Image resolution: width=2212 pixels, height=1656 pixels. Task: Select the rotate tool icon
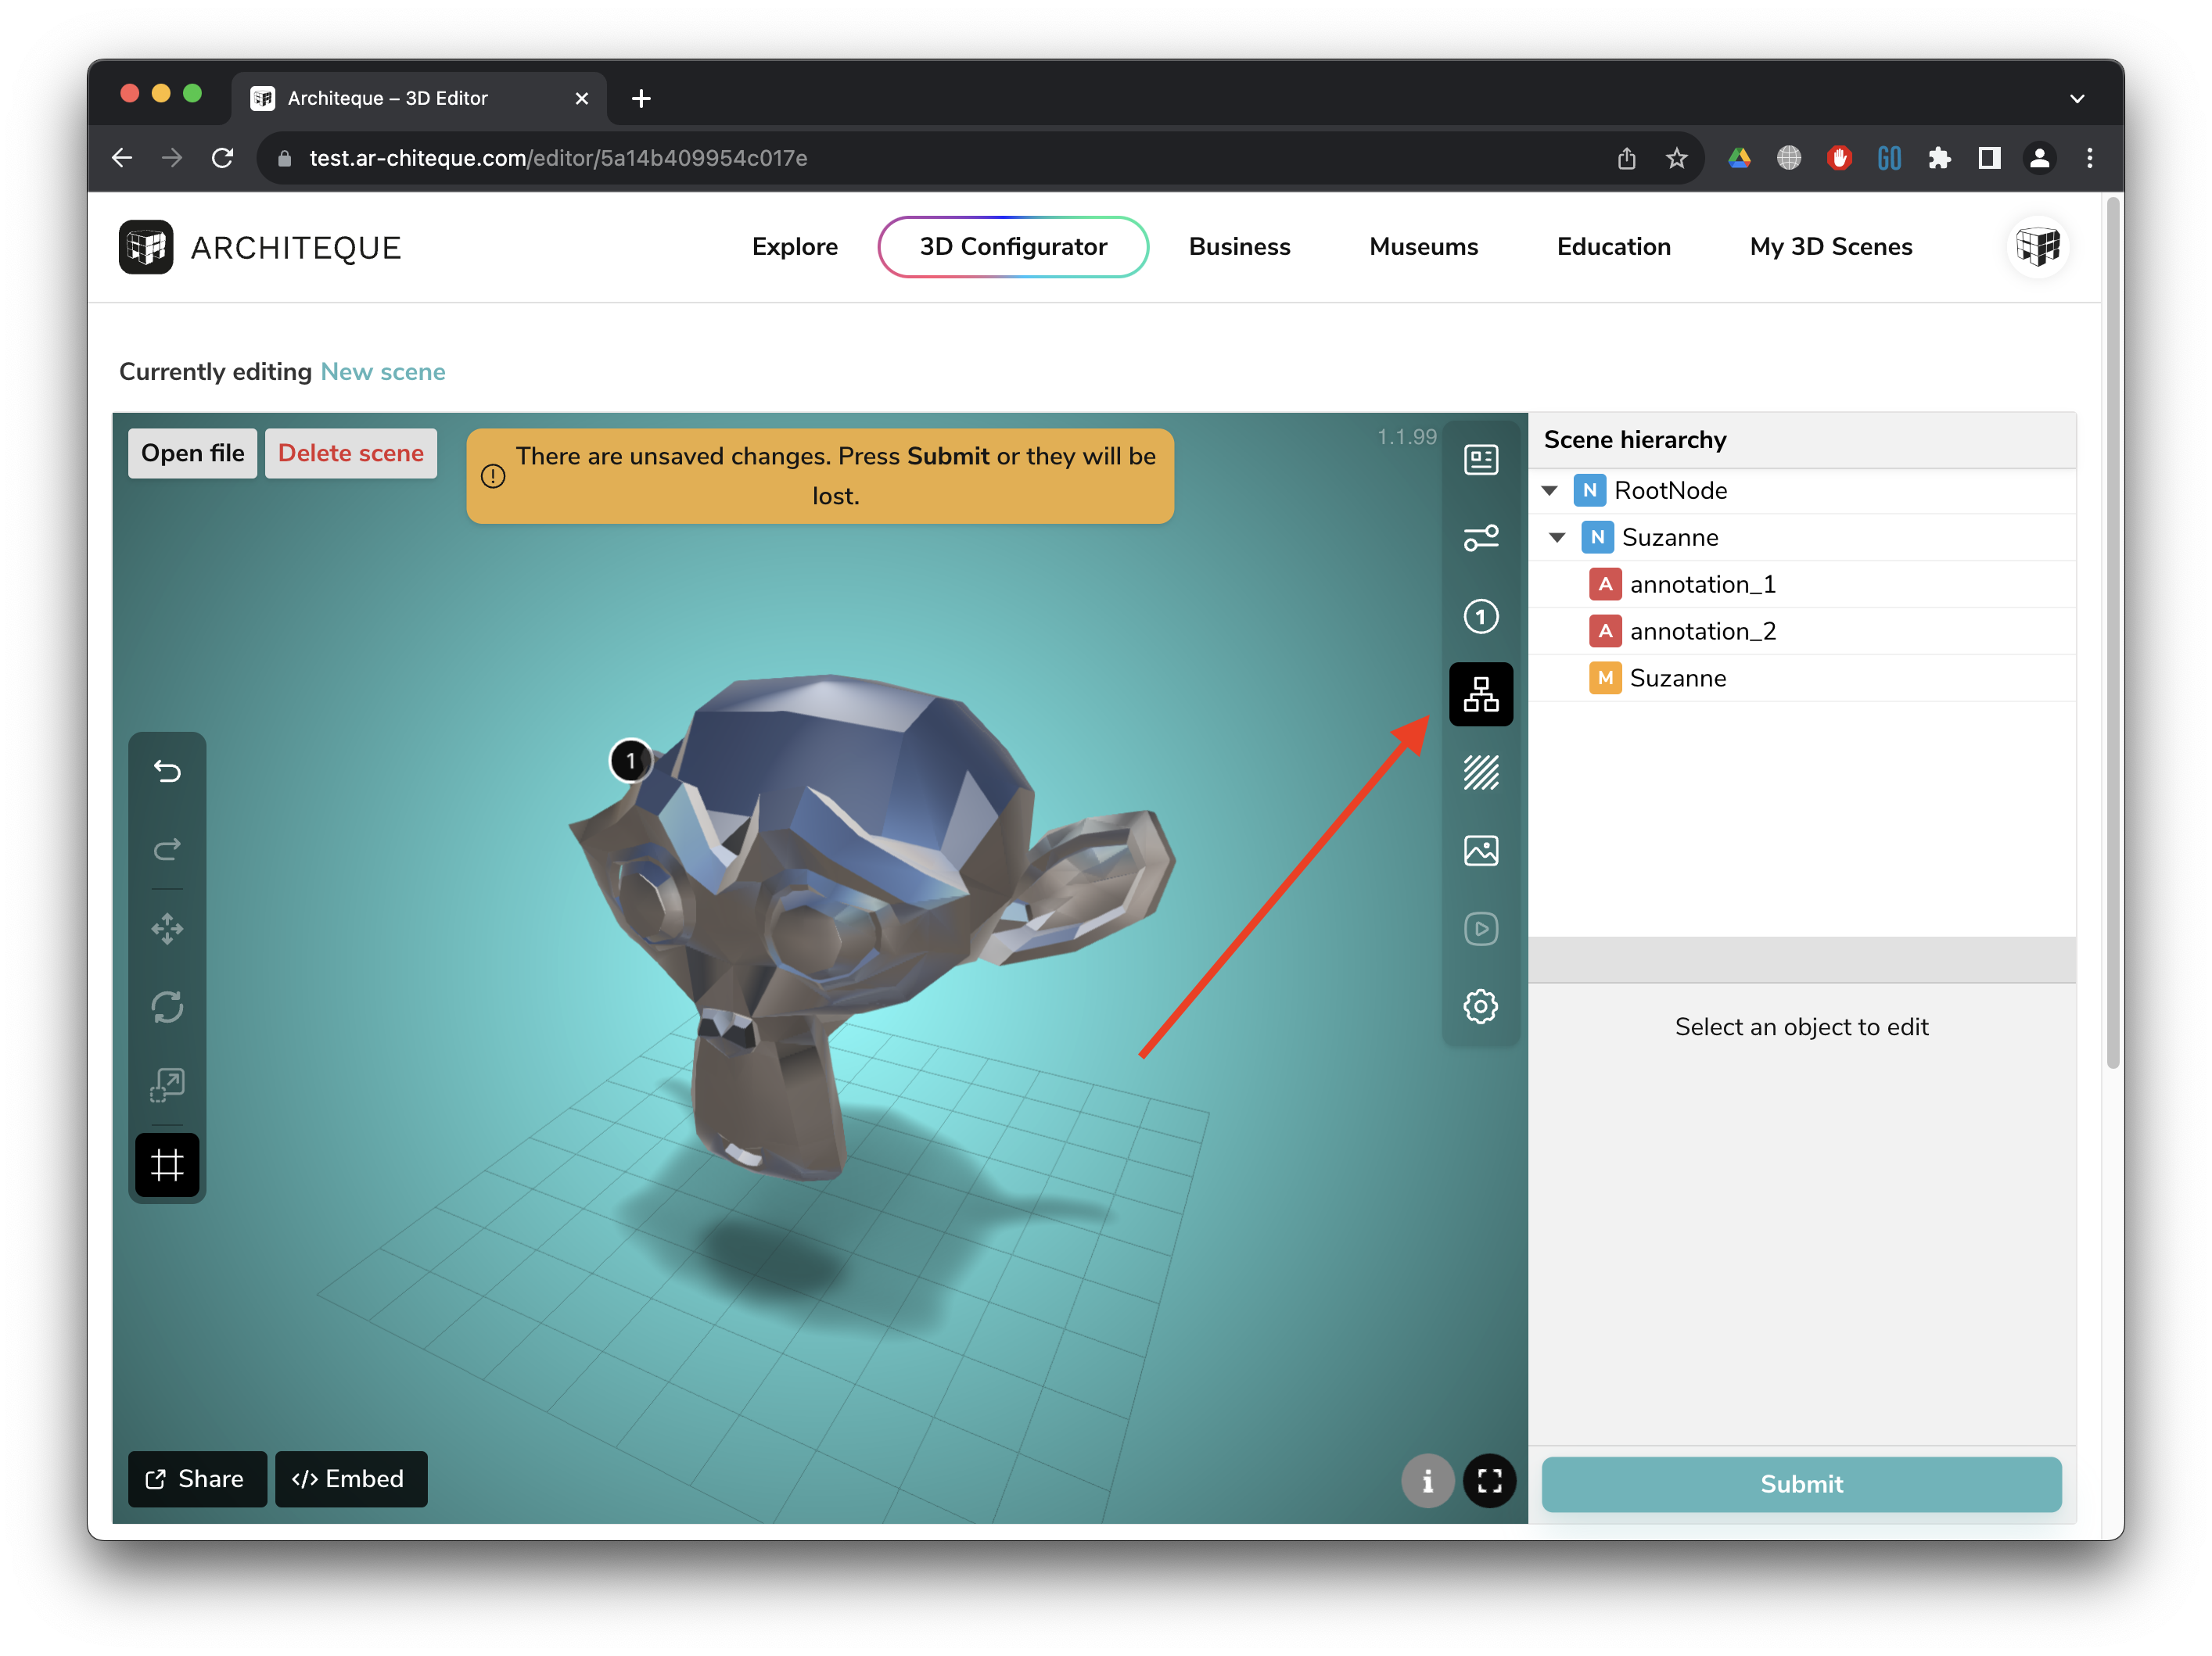(x=167, y=1006)
